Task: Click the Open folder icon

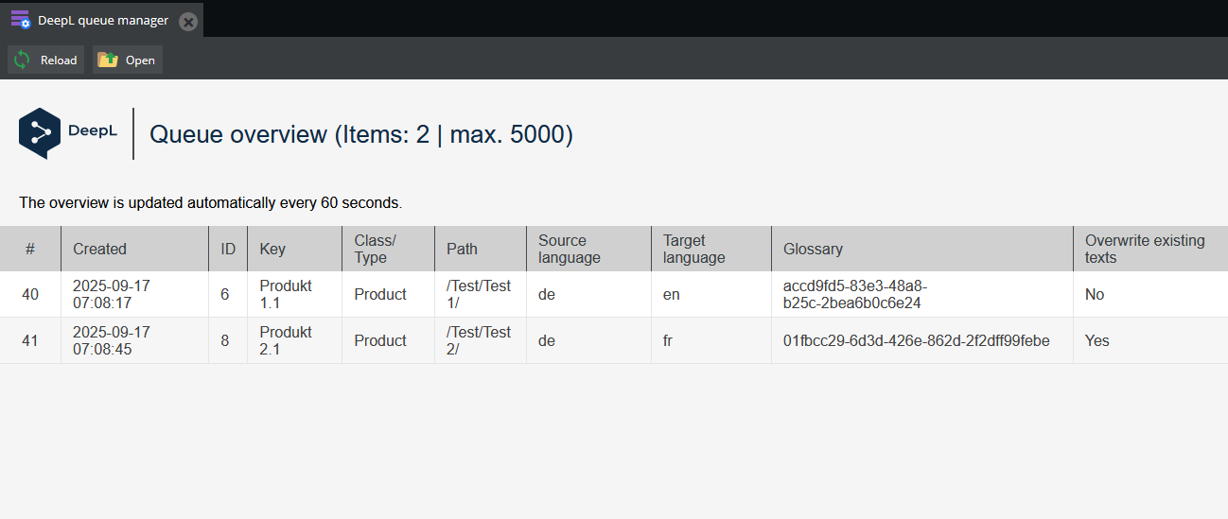Action: (108, 60)
